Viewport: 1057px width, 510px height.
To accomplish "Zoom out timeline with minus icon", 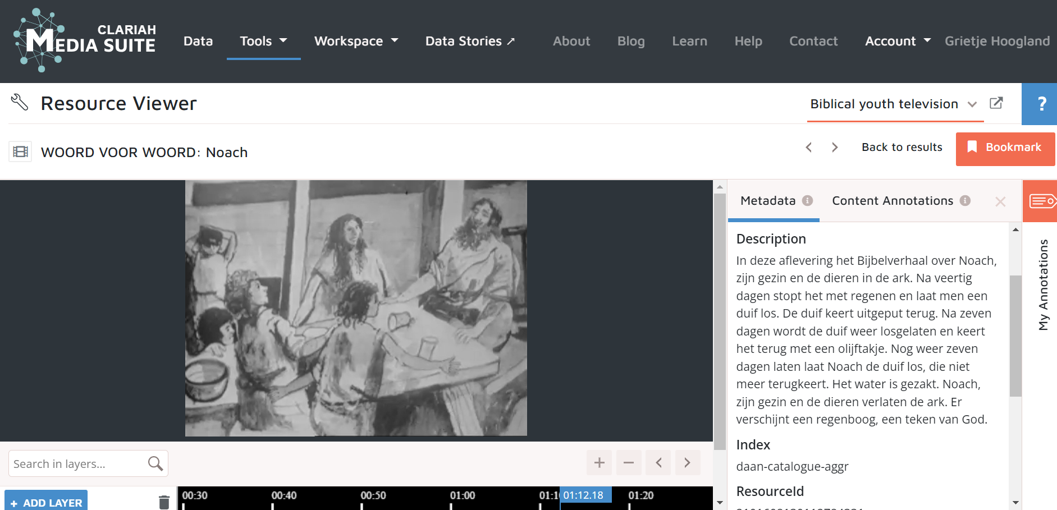I will (628, 463).
